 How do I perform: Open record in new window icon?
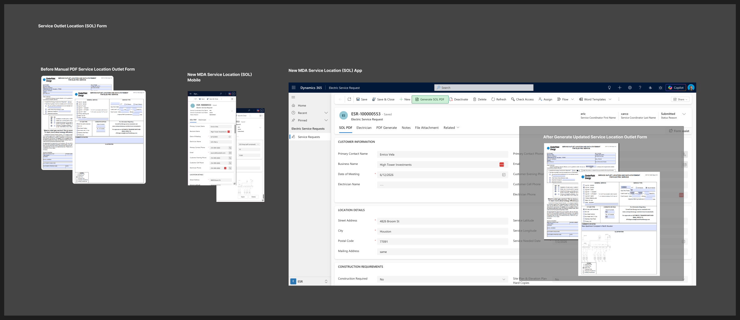coord(349,99)
